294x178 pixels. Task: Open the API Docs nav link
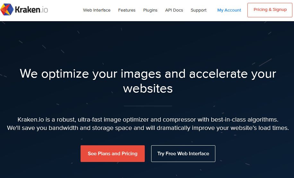click(x=174, y=10)
